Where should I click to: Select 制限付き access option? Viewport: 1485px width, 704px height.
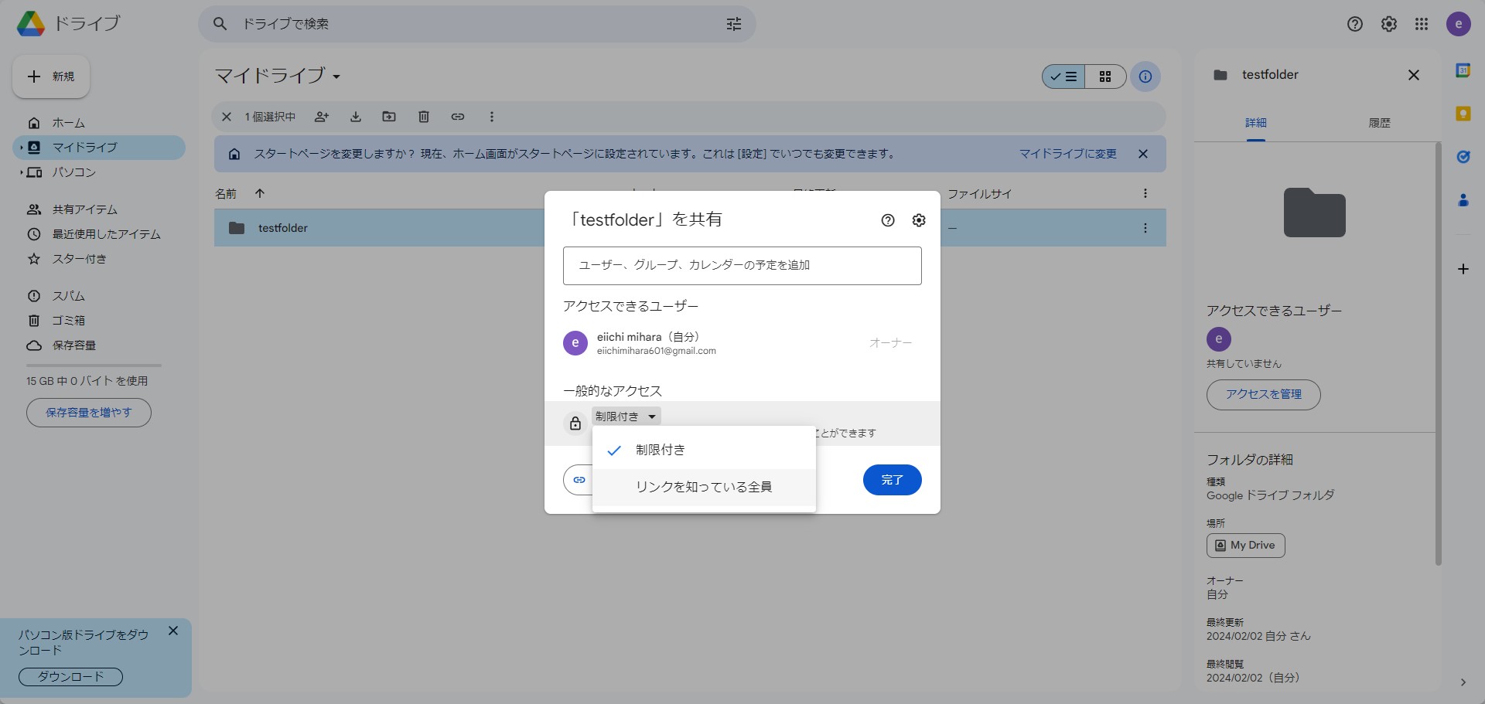tap(704, 451)
